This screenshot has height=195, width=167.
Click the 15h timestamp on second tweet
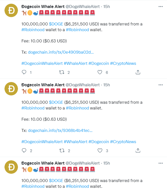click(x=106, y=85)
